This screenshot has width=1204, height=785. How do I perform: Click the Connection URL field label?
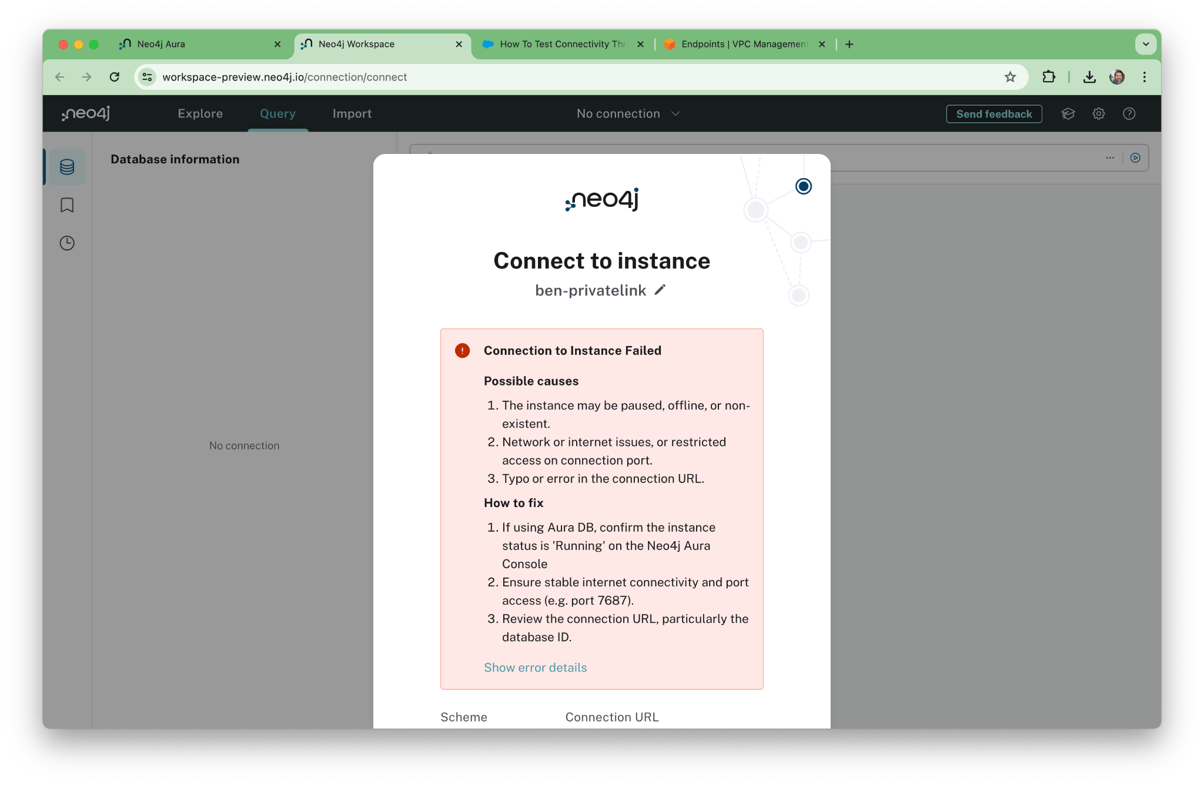click(612, 717)
